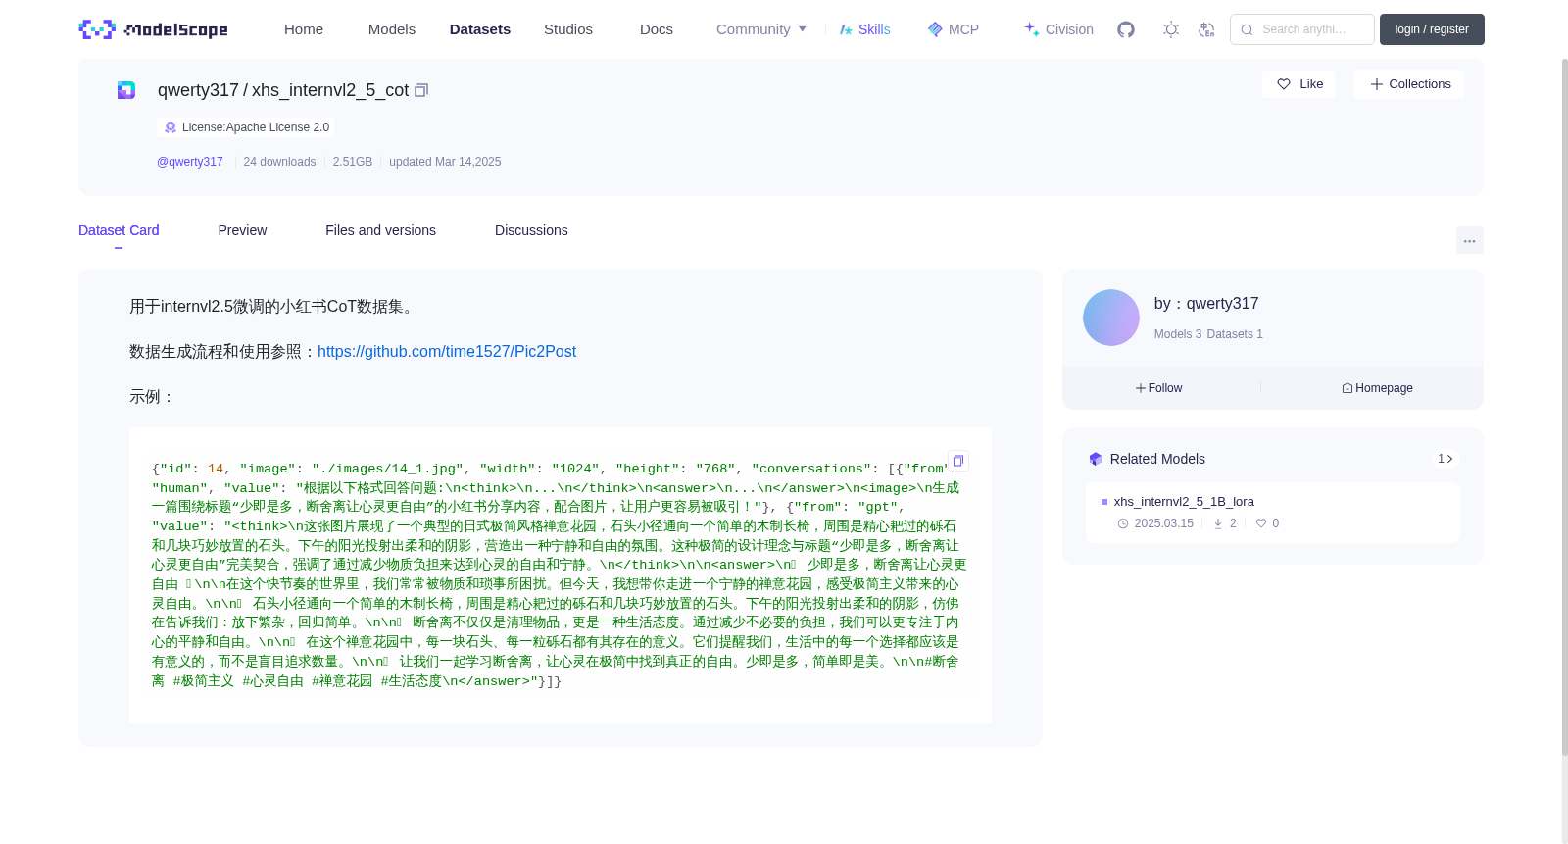
Task: Click the MCP diamond icon
Action: (935, 29)
